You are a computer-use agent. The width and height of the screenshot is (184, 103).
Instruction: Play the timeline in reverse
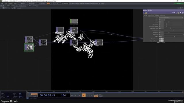tap(80, 95)
